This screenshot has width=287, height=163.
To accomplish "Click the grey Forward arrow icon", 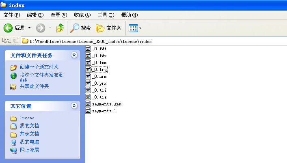I will (41, 28).
